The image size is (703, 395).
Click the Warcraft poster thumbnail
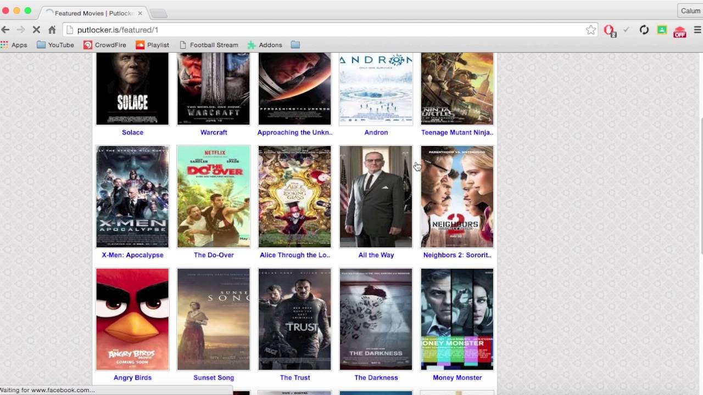pos(214,89)
